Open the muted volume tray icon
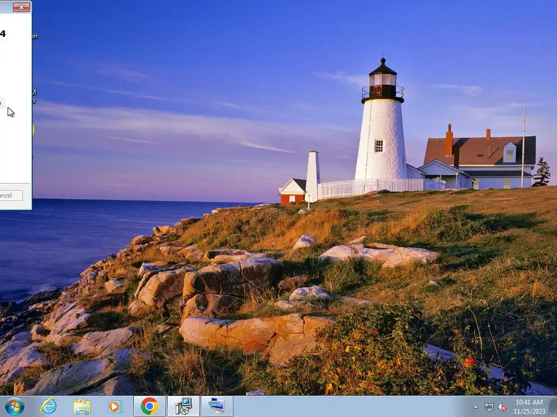557x417 pixels. (x=502, y=407)
